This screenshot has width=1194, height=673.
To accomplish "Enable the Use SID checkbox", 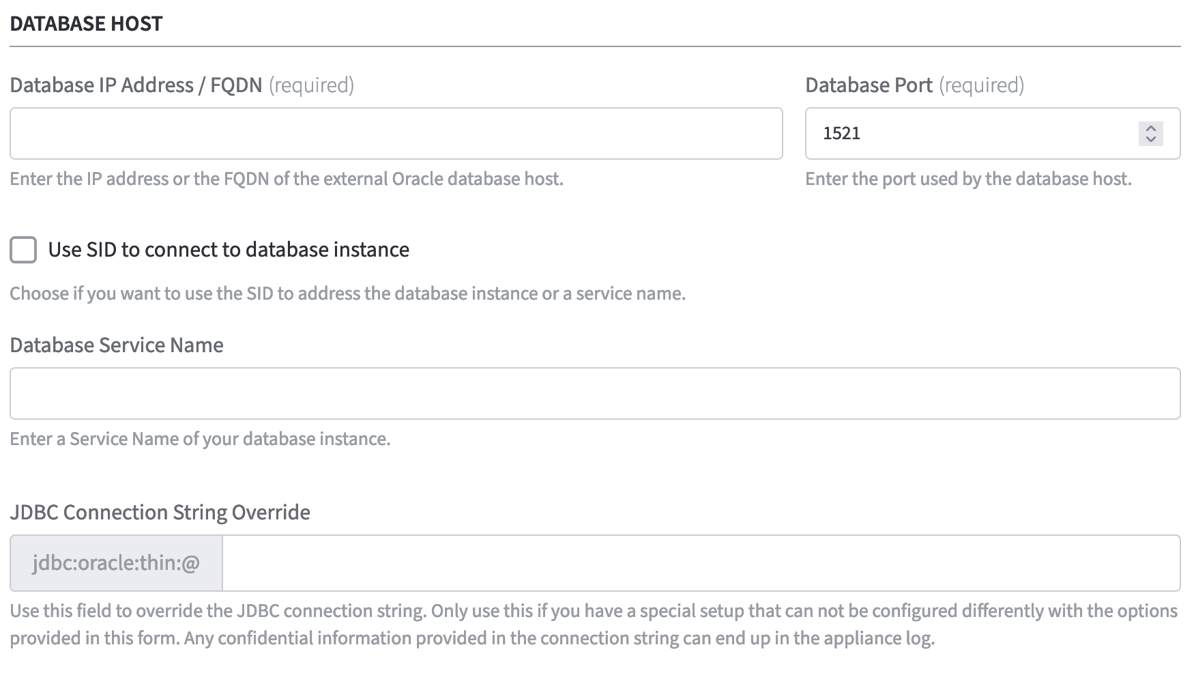I will pyautogui.click(x=23, y=250).
